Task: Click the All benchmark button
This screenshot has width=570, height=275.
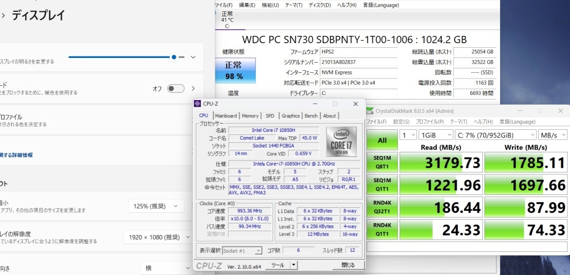Action: (382, 140)
